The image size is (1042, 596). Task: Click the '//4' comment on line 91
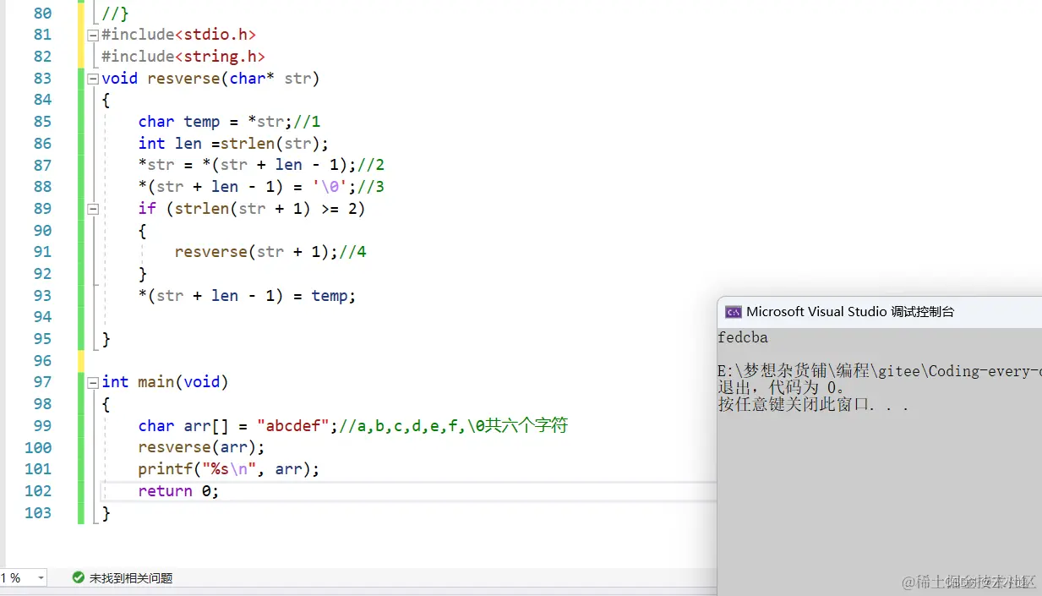(352, 252)
